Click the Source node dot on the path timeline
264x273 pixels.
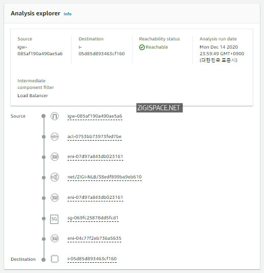click(x=43, y=116)
